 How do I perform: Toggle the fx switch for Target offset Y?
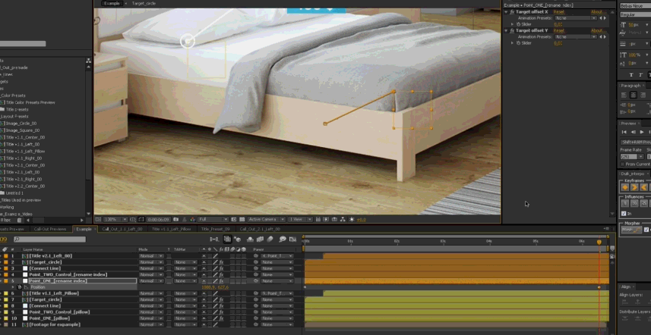pos(512,30)
